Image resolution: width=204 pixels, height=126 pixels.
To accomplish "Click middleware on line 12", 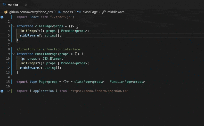I will tap(30, 68).
